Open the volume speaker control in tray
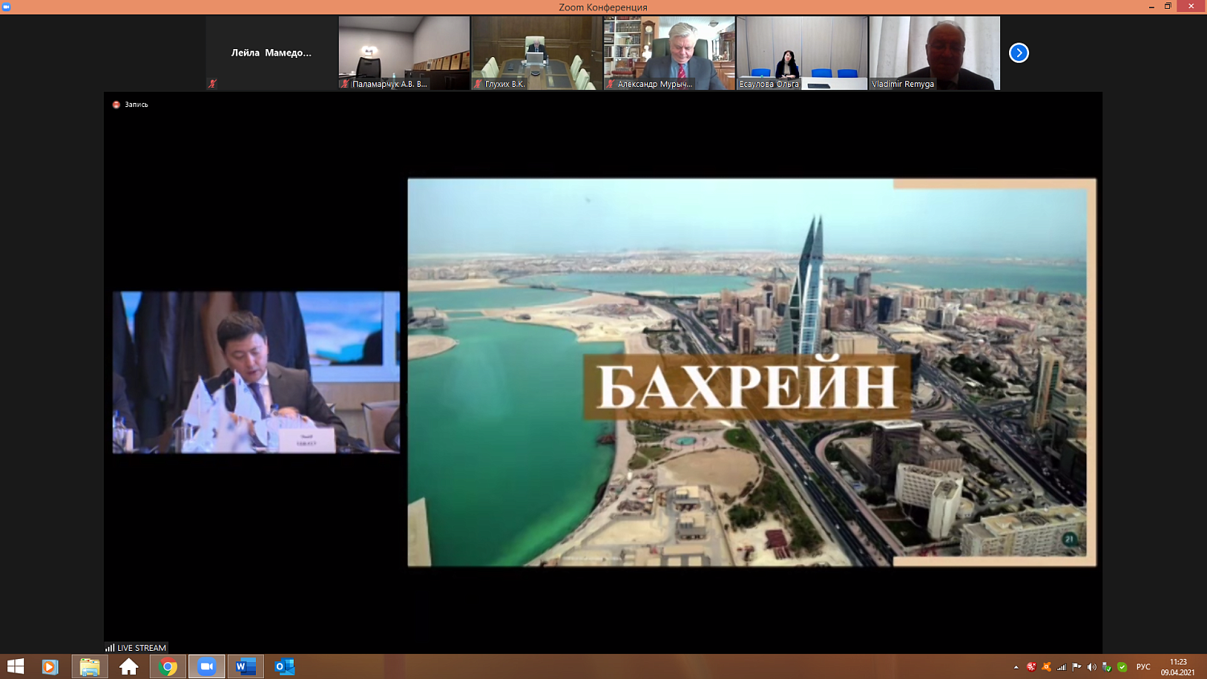This screenshot has width=1207, height=679. click(x=1092, y=667)
